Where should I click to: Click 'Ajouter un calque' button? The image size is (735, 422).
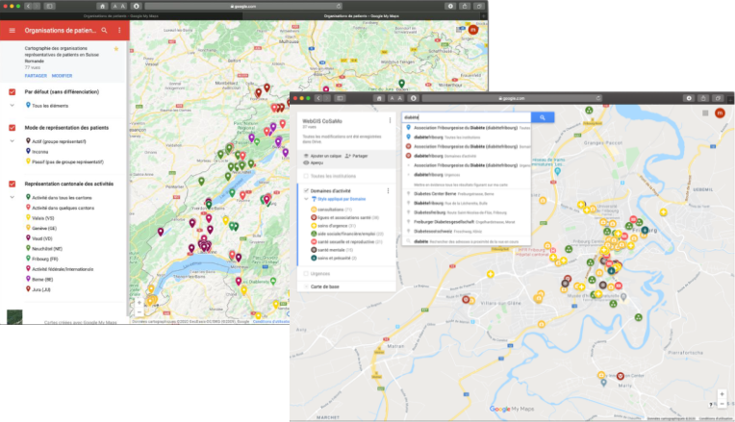click(323, 156)
